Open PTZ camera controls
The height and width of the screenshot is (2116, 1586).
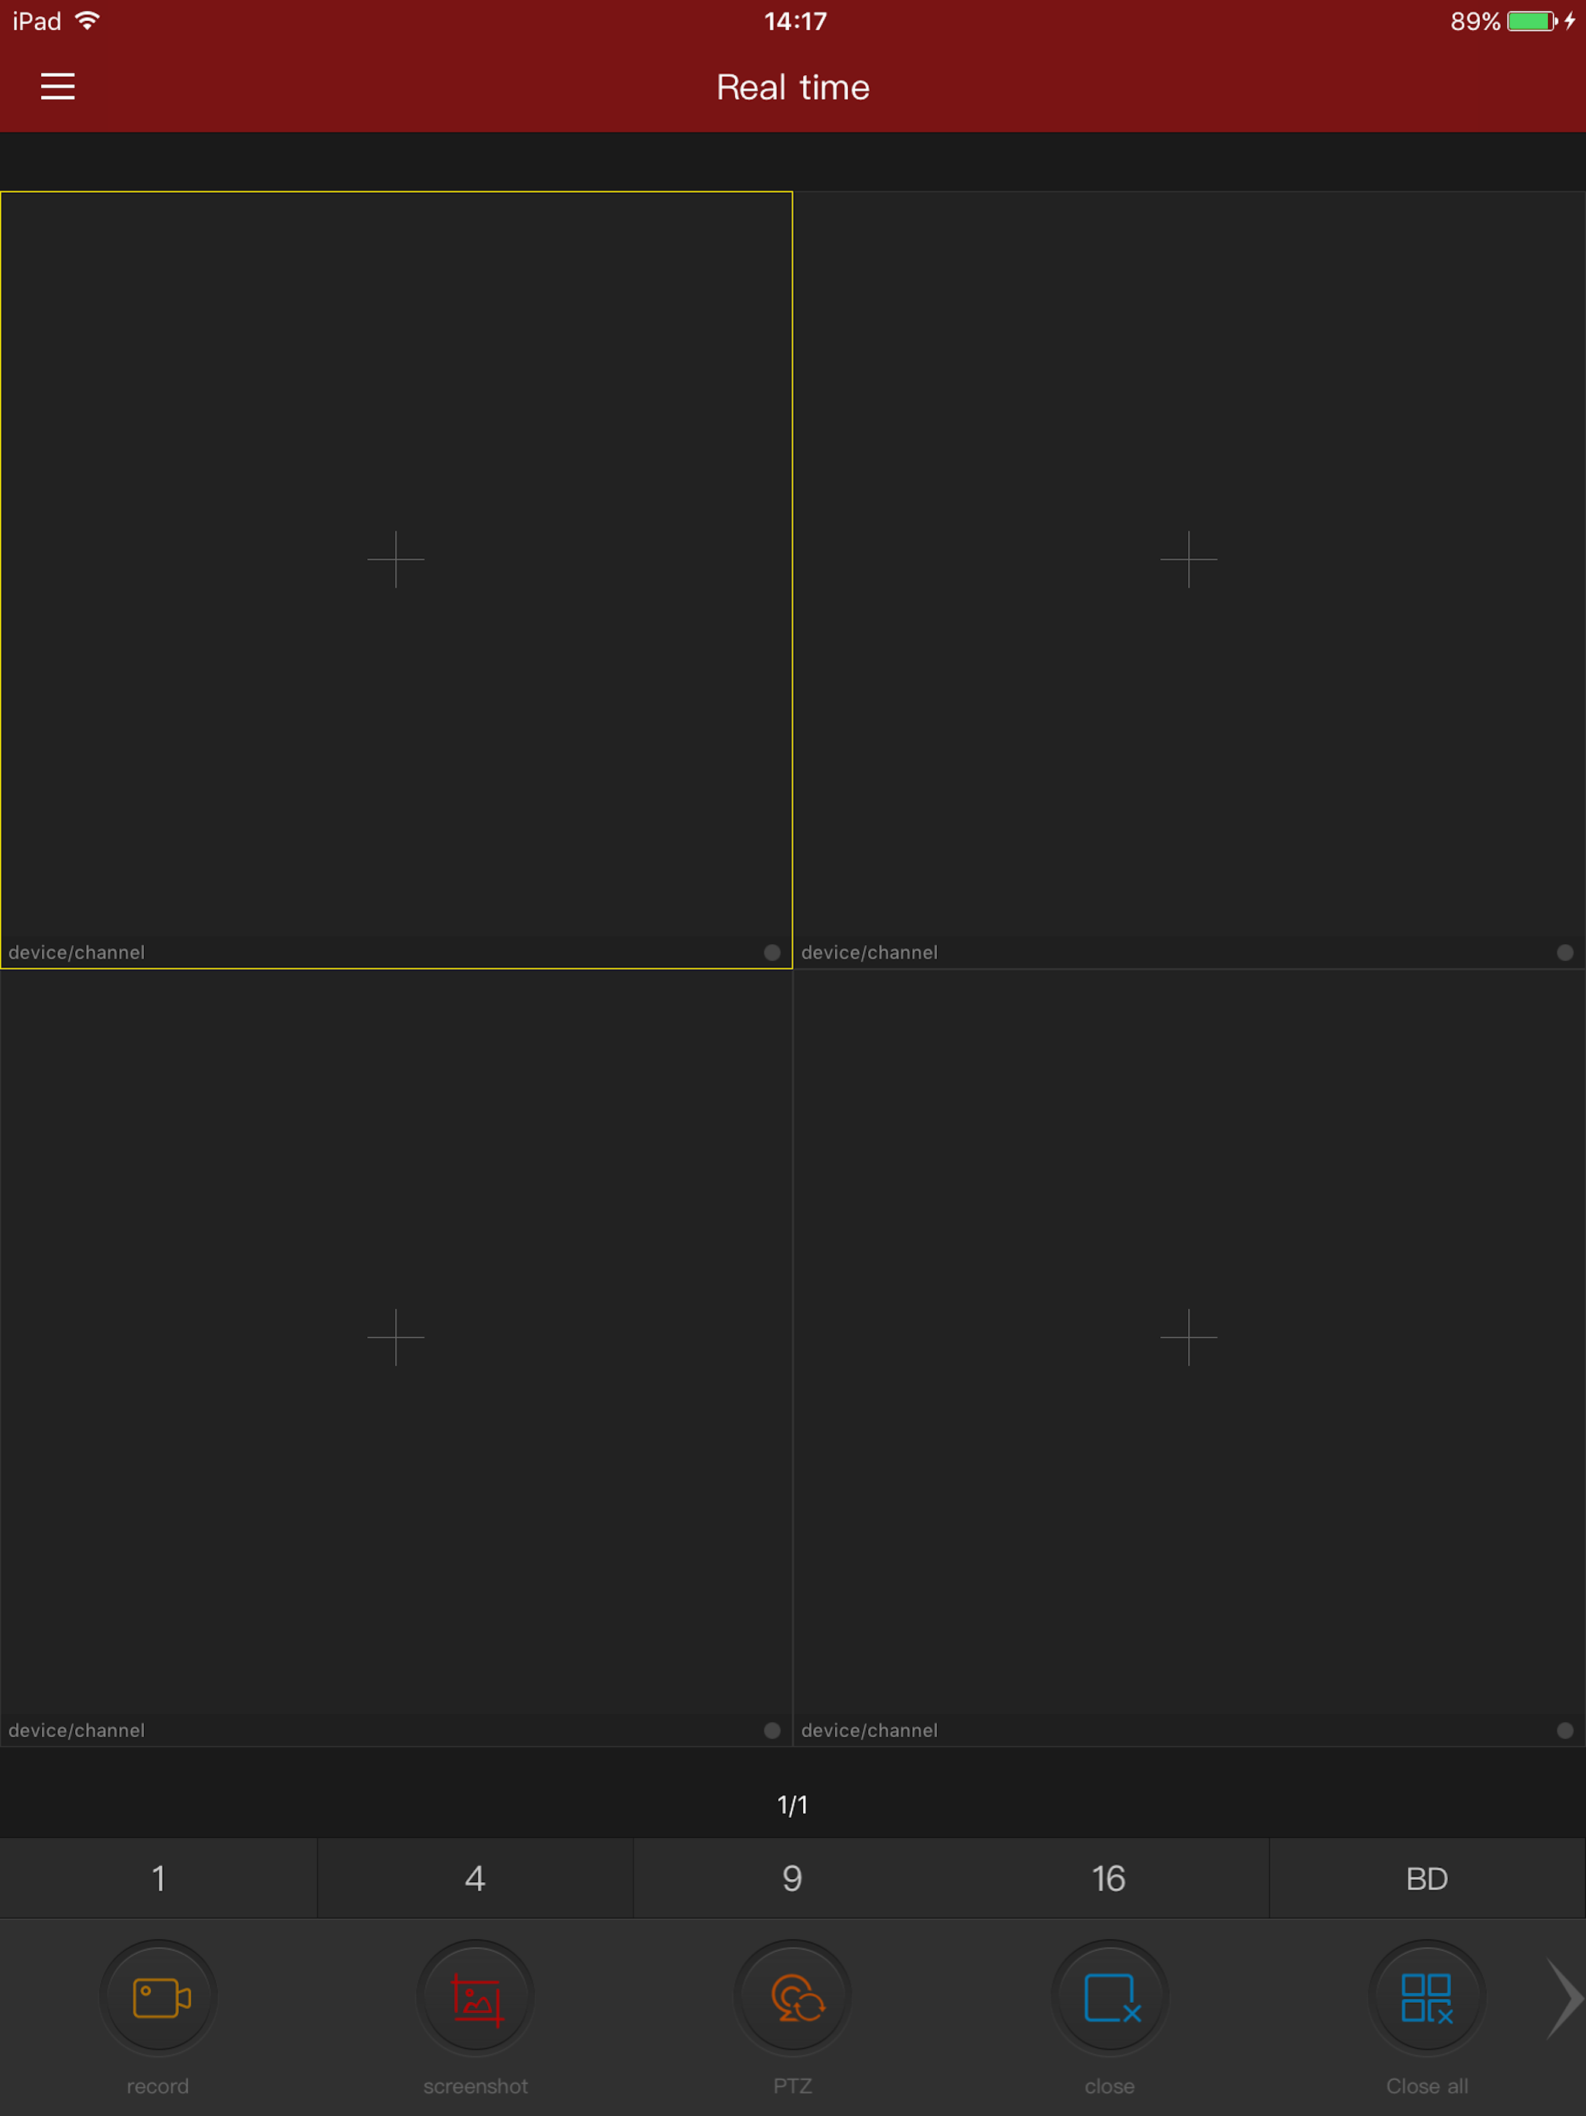(793, 1997)
